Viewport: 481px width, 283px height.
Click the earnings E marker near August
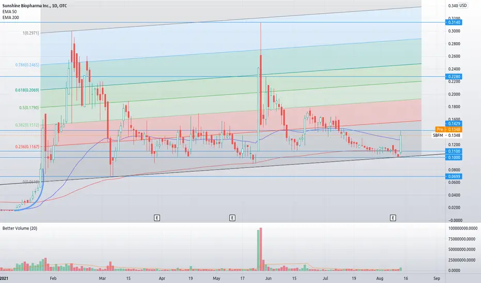(x=393, y=218)
